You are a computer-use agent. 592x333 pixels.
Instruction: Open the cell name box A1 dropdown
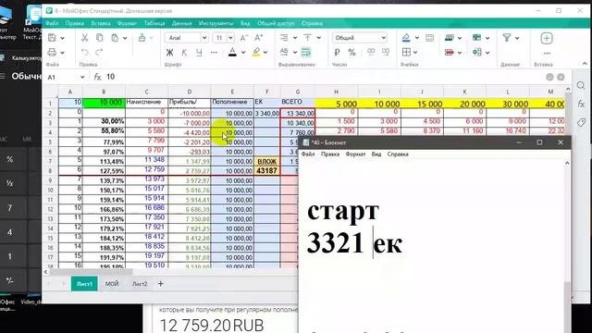point(82,77)
